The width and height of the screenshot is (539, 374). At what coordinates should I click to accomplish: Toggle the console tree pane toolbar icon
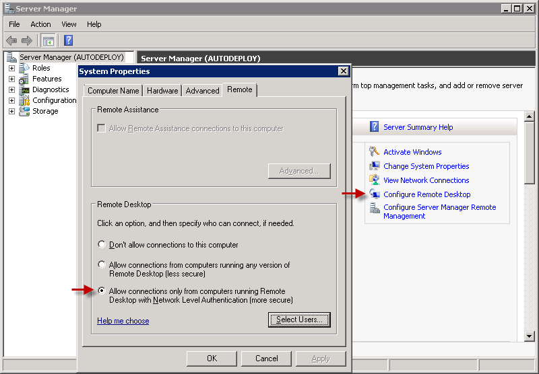48,41
